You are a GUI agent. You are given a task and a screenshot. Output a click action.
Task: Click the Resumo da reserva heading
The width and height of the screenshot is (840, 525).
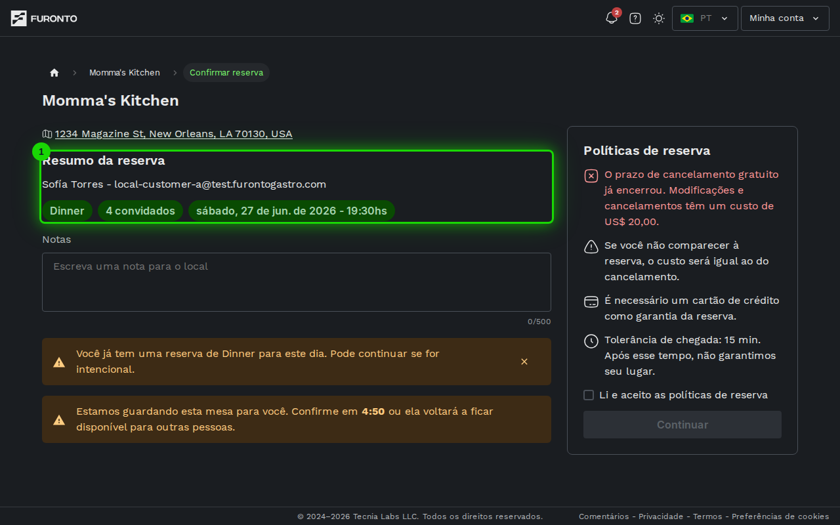click(104, 161)
